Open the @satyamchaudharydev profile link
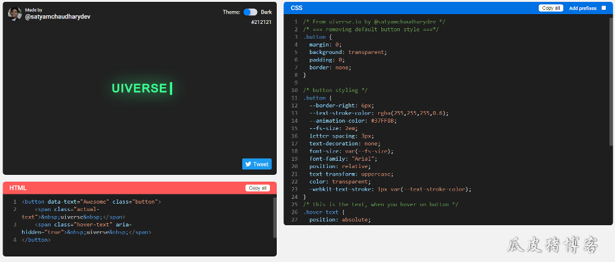Viewport: 615px width, 262px height. coord(57,17)
